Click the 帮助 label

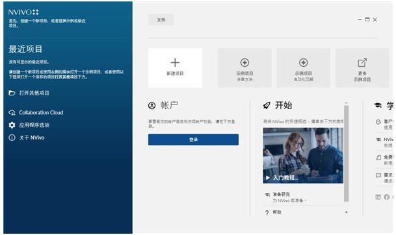coord(277,212)
